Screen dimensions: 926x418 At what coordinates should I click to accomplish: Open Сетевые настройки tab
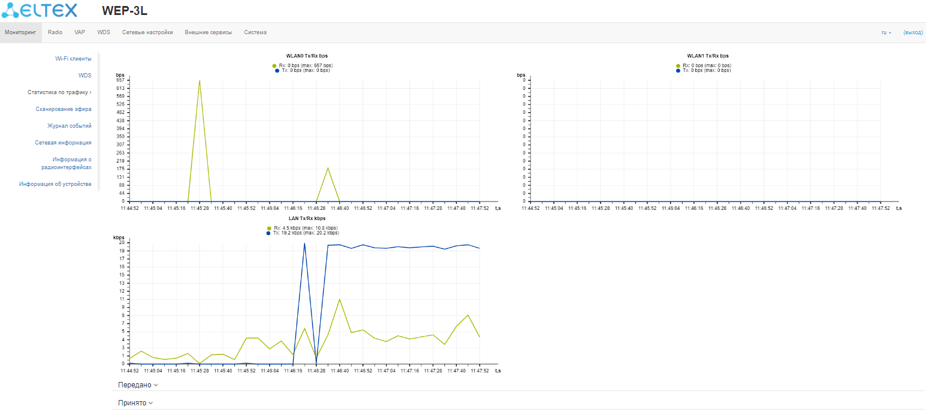point(147,32)
